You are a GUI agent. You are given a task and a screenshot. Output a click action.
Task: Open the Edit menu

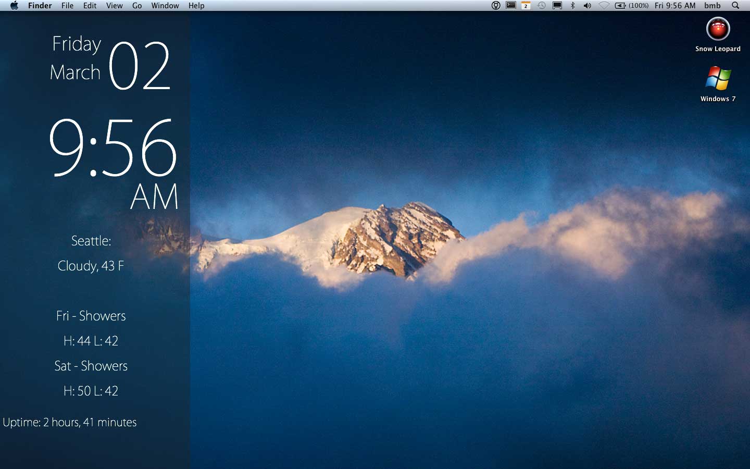tap(90, 5)
